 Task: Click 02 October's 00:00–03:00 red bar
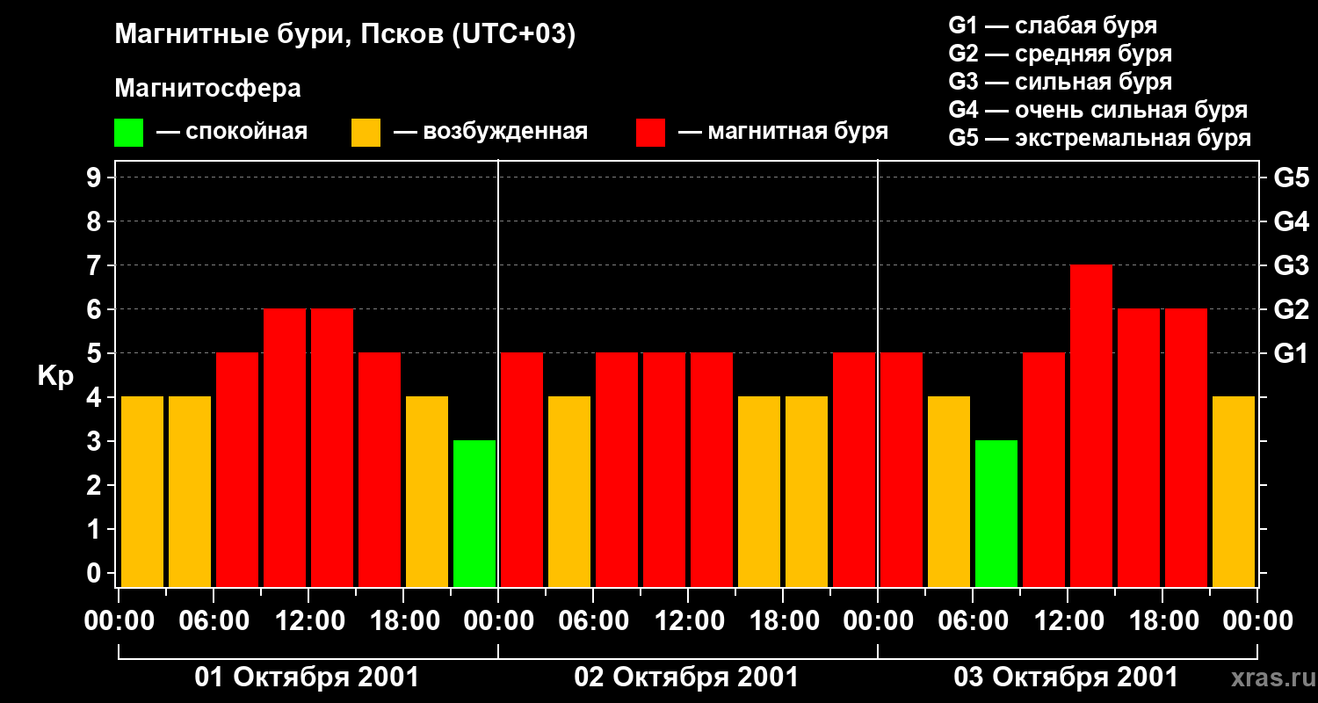coord(522,469)
